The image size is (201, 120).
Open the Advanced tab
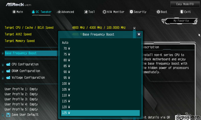pos(66,12)
